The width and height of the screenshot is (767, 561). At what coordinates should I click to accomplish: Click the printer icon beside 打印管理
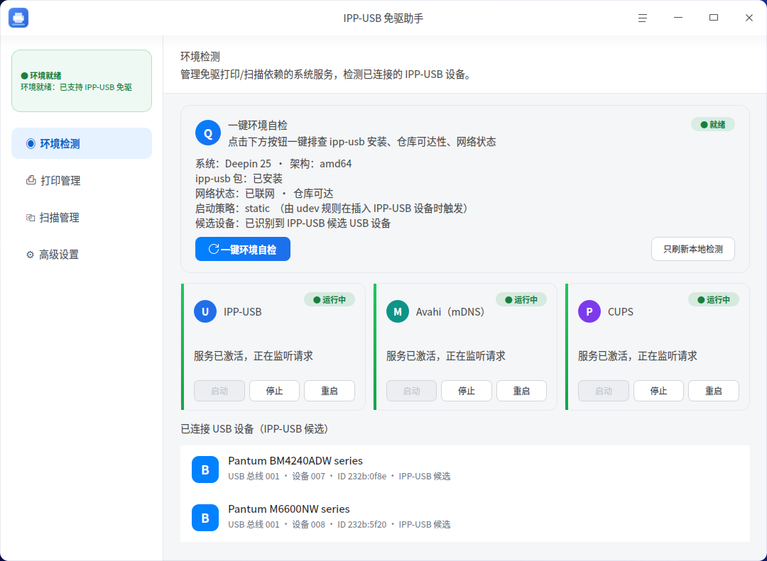click(x=31, y=180)
